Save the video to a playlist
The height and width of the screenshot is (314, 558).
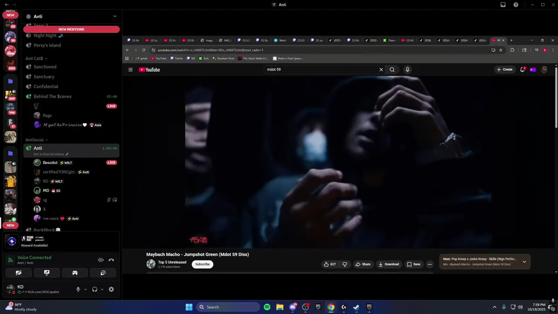[x=413, y=264]
